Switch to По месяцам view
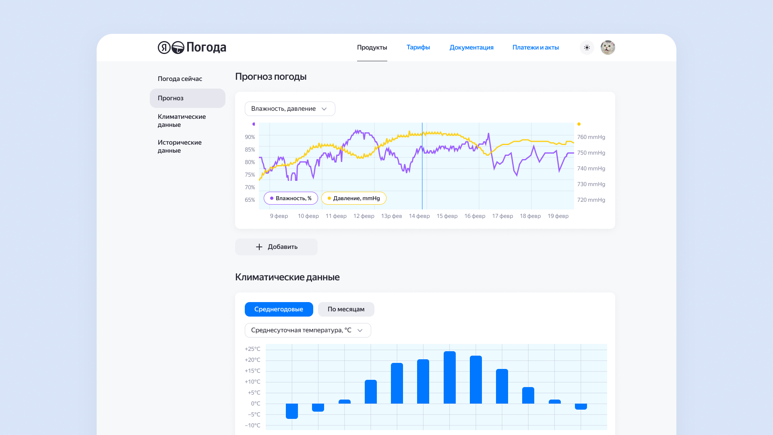The image size is (773, 435). click(x=346, y=309)
